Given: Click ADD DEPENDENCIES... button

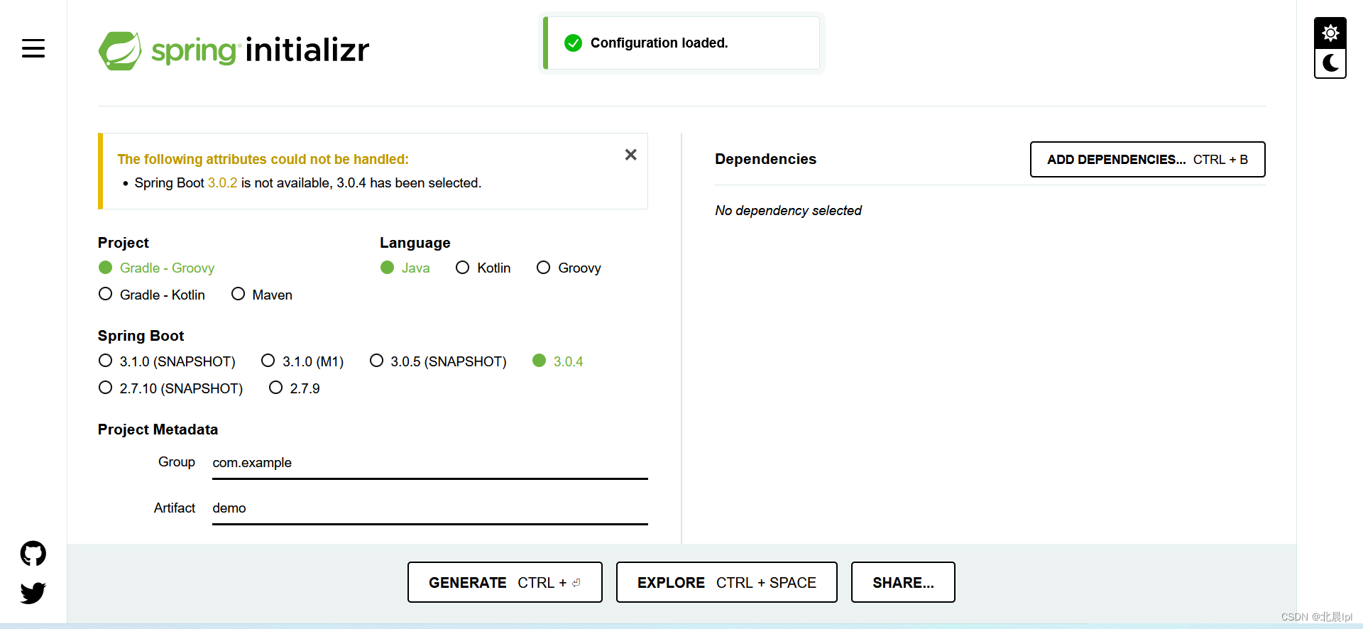Looking at the screenshot, I should (1147, 160).
